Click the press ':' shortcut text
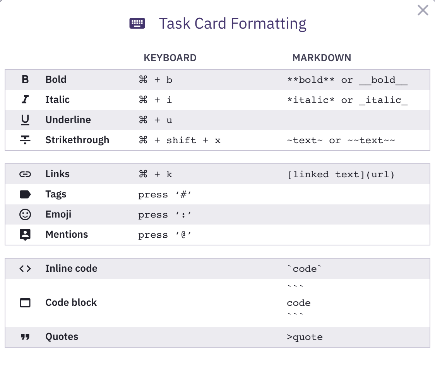Screen dimensions: 435x367 (x=164, y=214)
